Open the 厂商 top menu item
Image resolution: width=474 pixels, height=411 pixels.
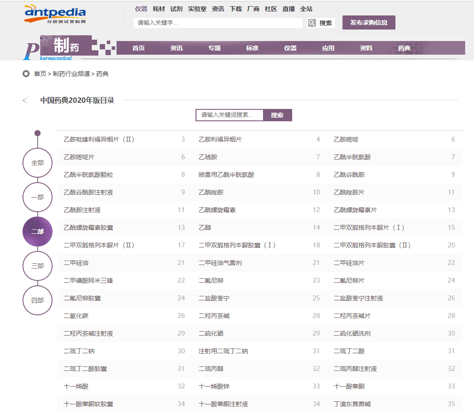pyautogui.click(x=253, y=9)
